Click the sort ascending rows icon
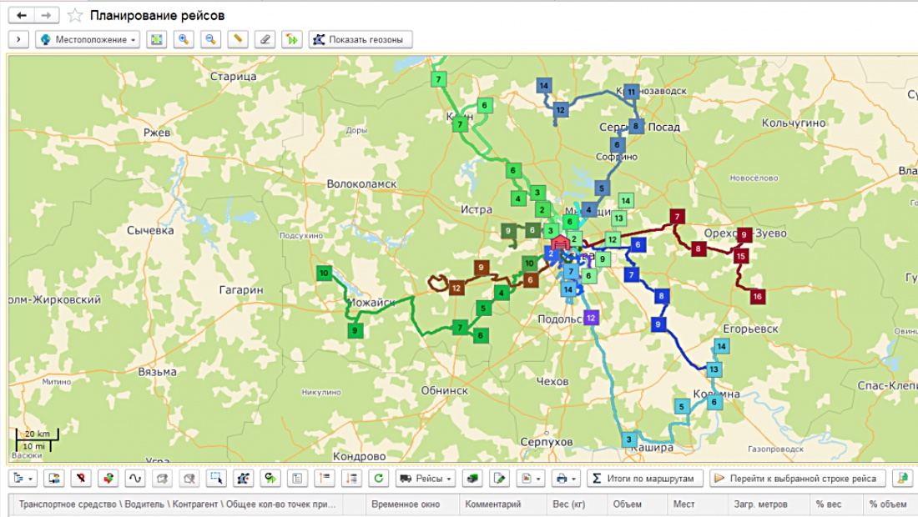Viewport: 918px width, 517px height. click(325, 479)
